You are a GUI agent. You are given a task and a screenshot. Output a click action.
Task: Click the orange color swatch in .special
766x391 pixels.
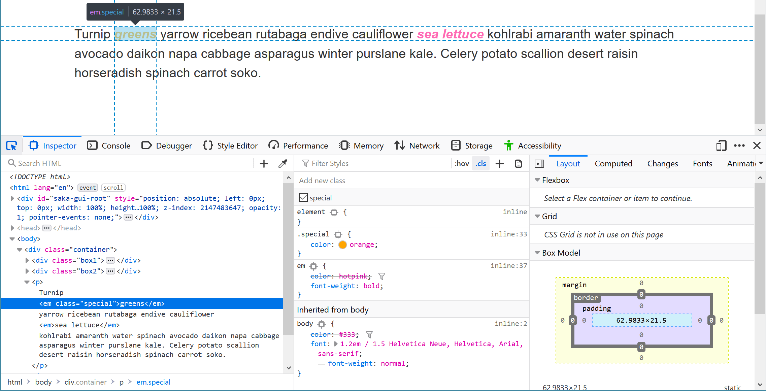coord(342,245)
